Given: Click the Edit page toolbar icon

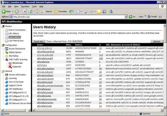Looking at the screenshot, I should pos(91,11).
